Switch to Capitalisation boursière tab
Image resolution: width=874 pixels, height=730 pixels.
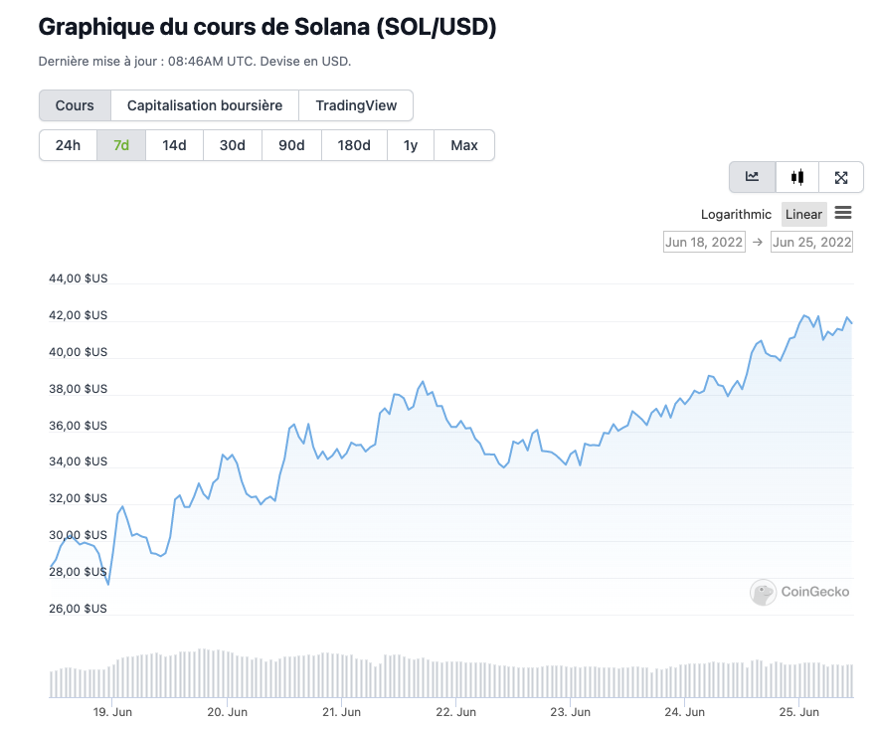(212, 105)
